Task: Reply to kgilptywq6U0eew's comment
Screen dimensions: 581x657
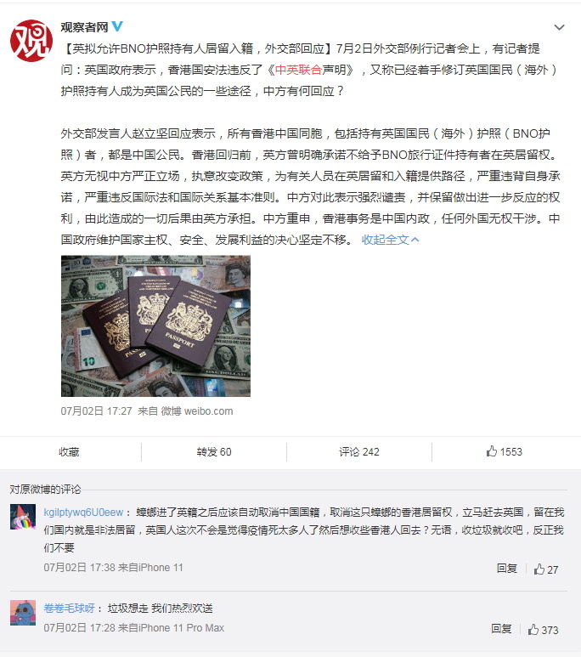Action: [507, 569]
